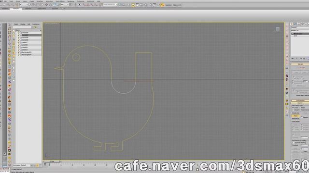Open the Modifier List dropdown
The image size is (309, 173).
pos(300,31)
